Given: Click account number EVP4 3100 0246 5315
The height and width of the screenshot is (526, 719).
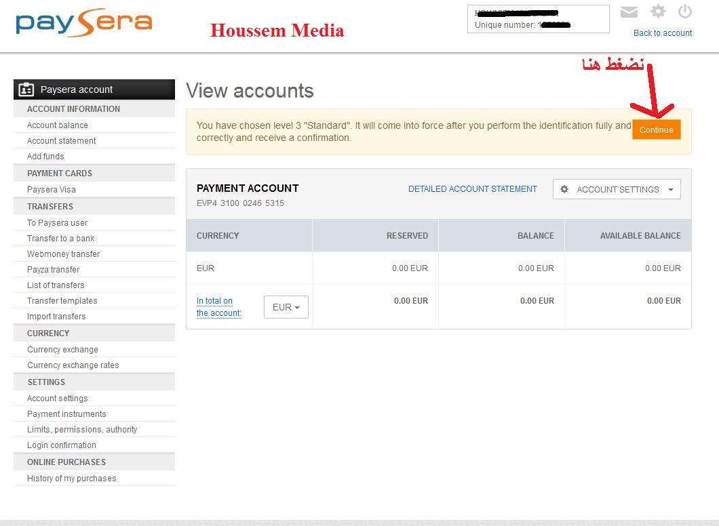Looking at the screenshot, I should coord(240,203).
